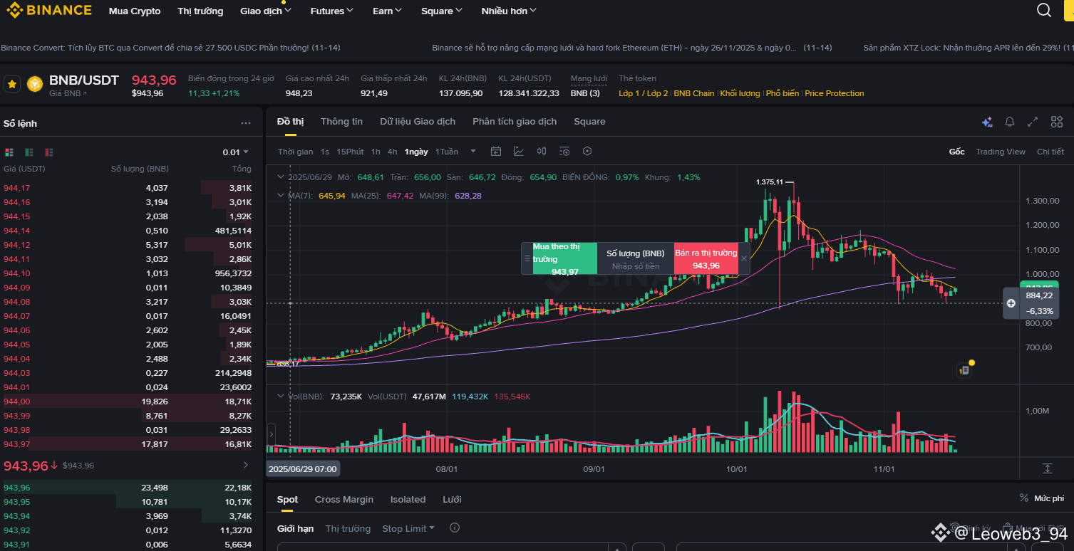
Task: Open the Price Protection link
Action: point(835,93)
